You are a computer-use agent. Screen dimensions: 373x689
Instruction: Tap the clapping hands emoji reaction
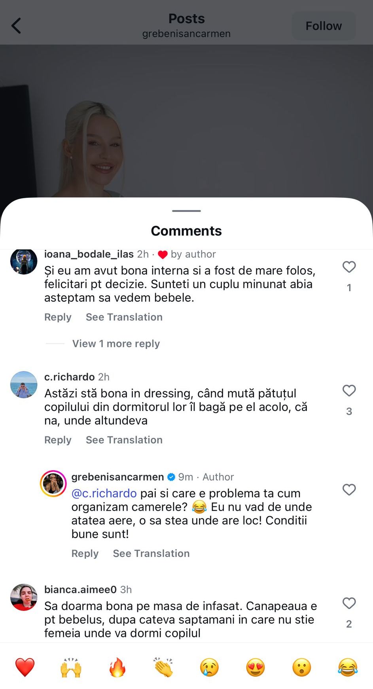tap(163, 667)
